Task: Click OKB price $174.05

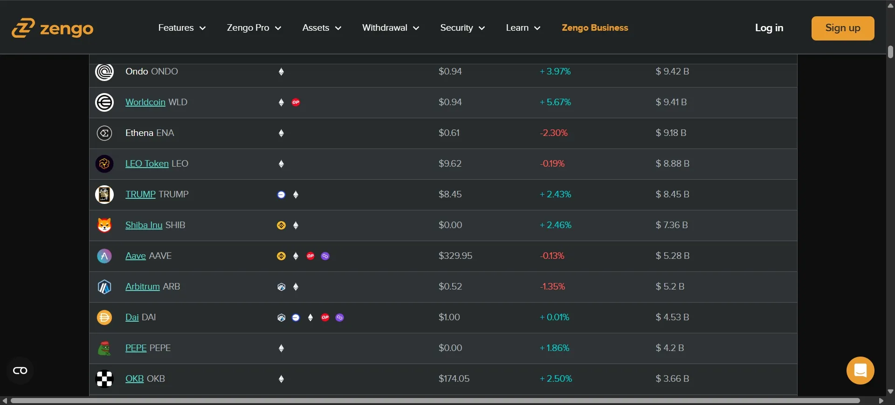Action: click(x=454, y=379)
